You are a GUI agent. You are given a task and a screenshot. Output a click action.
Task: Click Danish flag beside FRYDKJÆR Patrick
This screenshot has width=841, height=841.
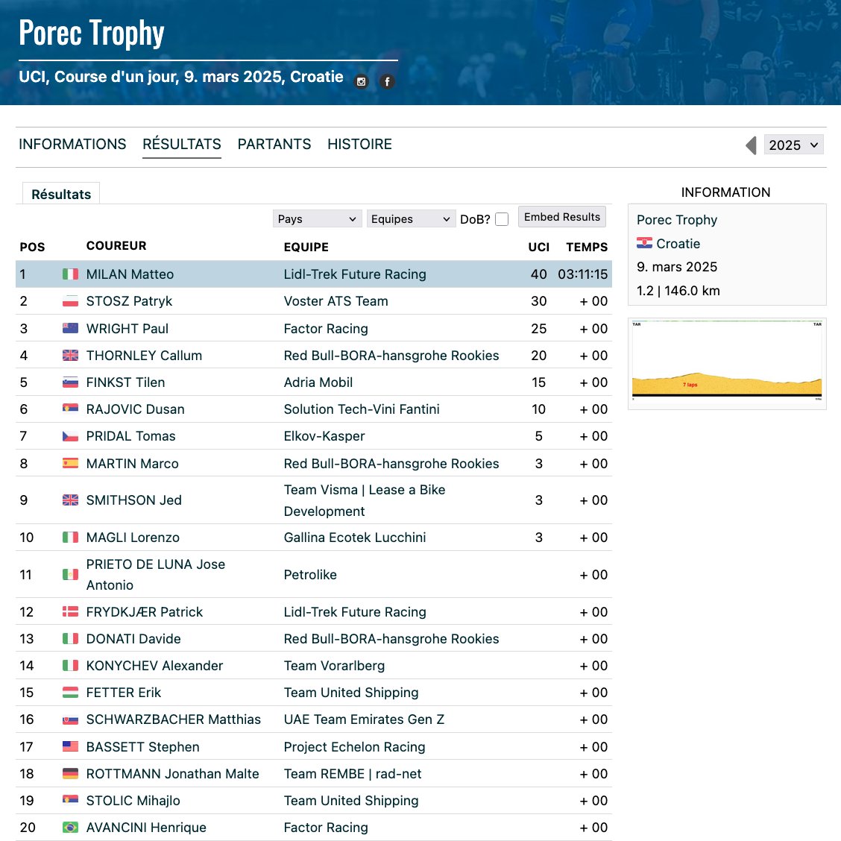coord(70,612)
